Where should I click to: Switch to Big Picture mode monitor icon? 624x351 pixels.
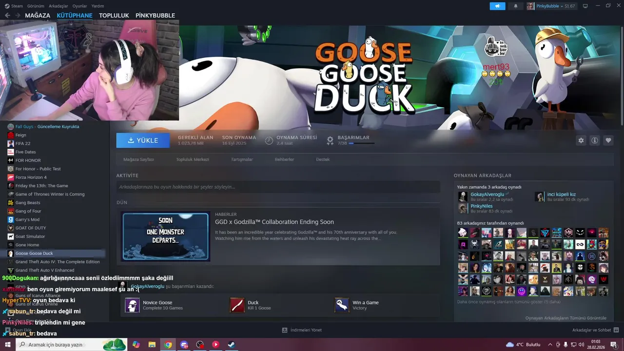[x=585, y=6]
